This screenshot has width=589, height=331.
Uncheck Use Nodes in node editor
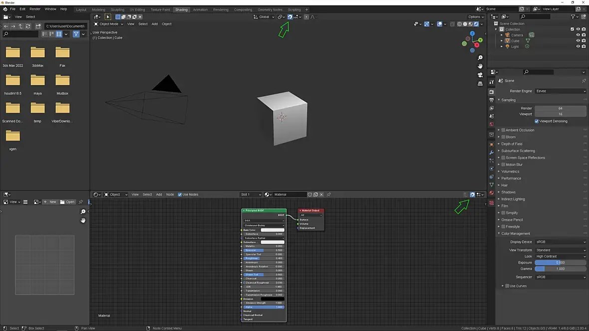[x=180, y=194]
